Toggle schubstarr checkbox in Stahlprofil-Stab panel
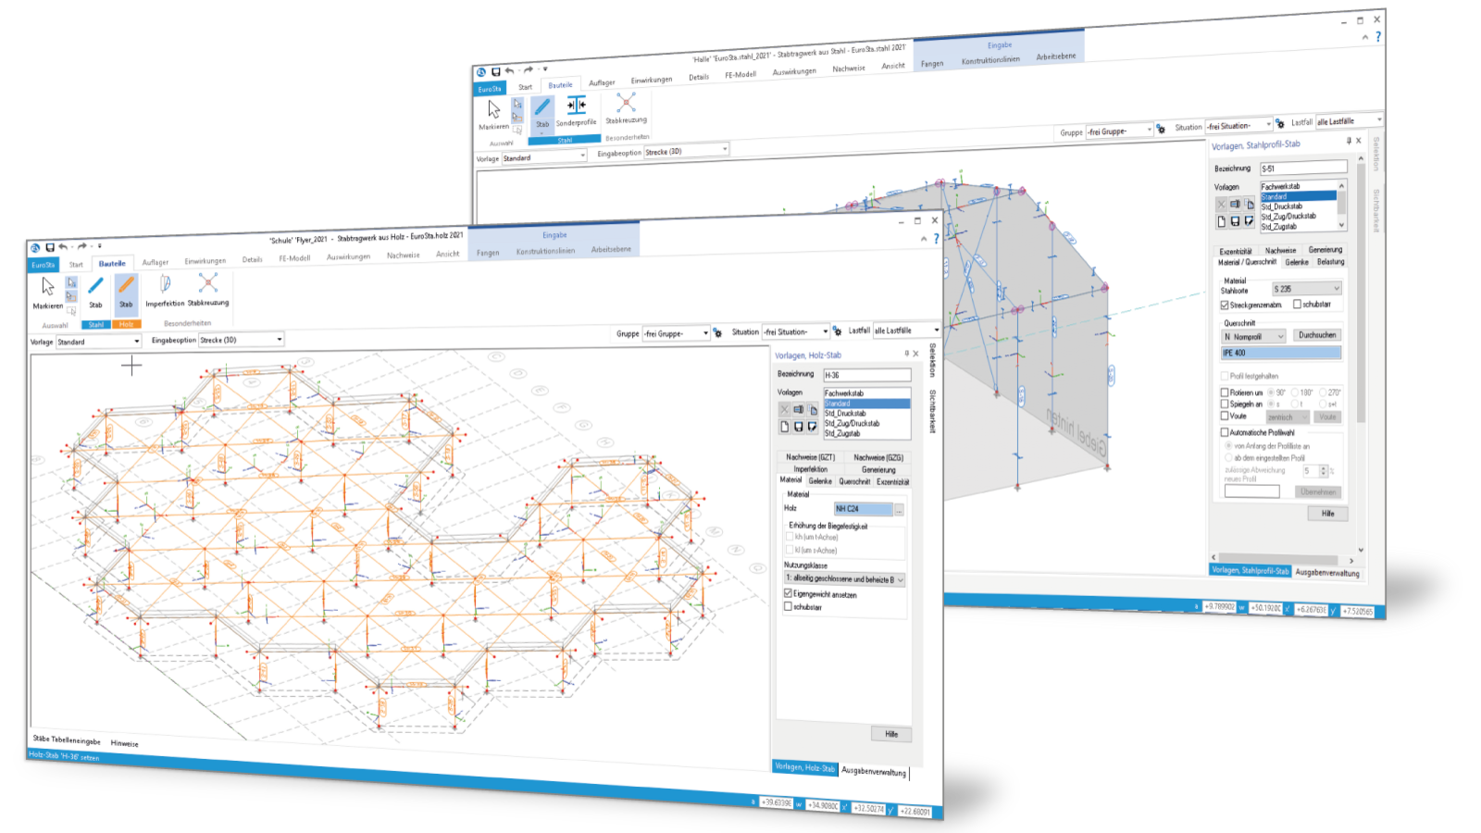Screen dimensions: 1481x833 [x=1297, y=304]
